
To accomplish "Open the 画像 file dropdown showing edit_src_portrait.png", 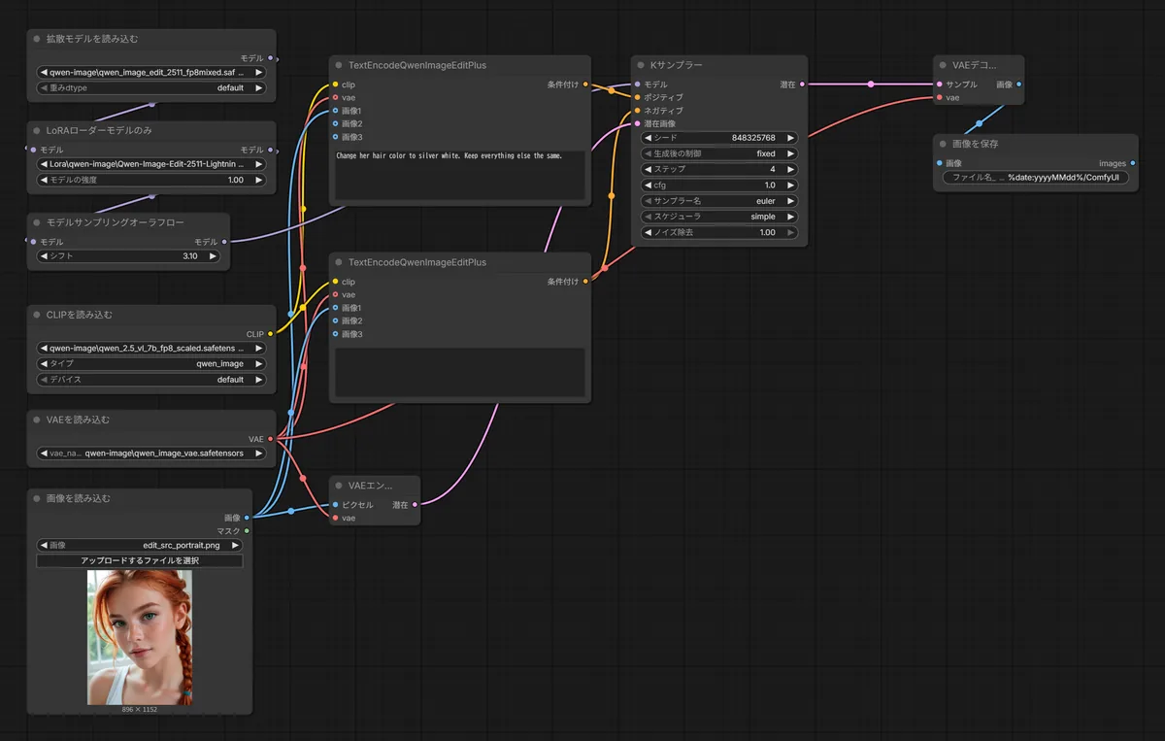I will click(140, 545).
